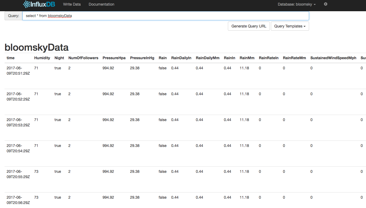Click PressureHpa 994.92 in 20:56:29Z row
Screen dimensions: 366x208
click(108, 197)
